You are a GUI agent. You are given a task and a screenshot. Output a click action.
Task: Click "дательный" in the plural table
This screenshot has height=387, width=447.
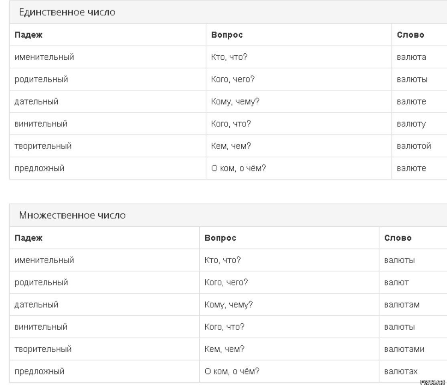click(x=36, y=305)
